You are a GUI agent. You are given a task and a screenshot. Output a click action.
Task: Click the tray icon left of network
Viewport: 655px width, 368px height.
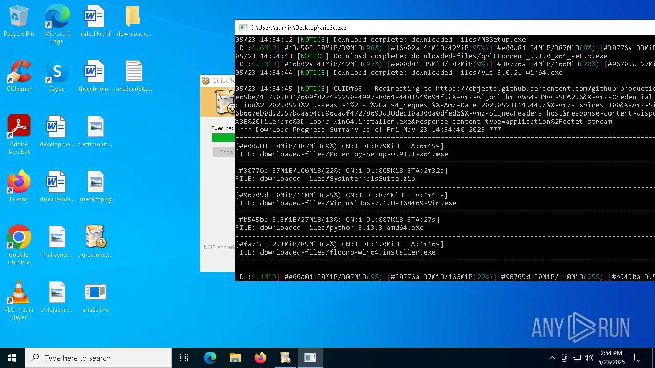564,358
